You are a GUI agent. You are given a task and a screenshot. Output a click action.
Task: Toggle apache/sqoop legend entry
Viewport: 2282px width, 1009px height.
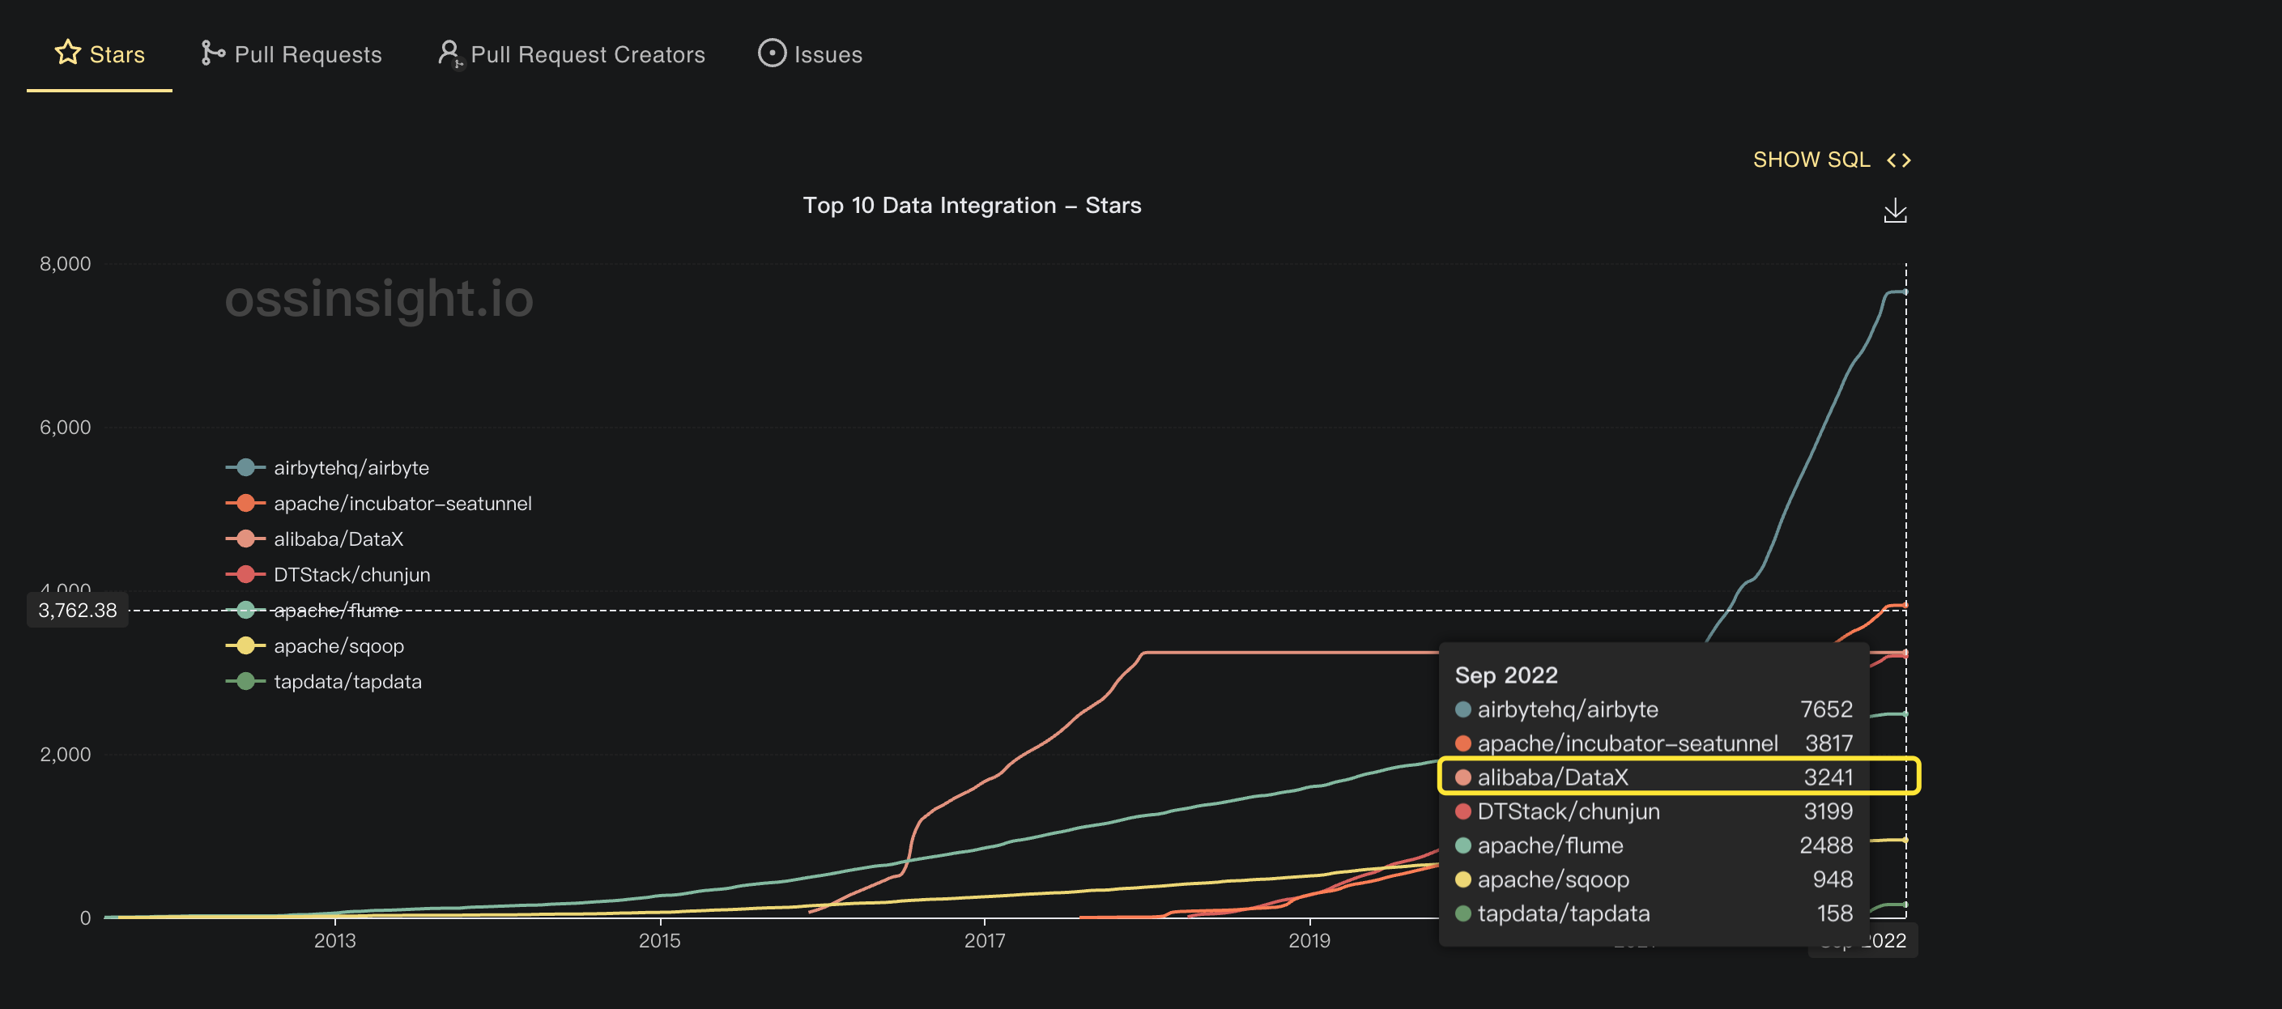(x=338, y=645)
